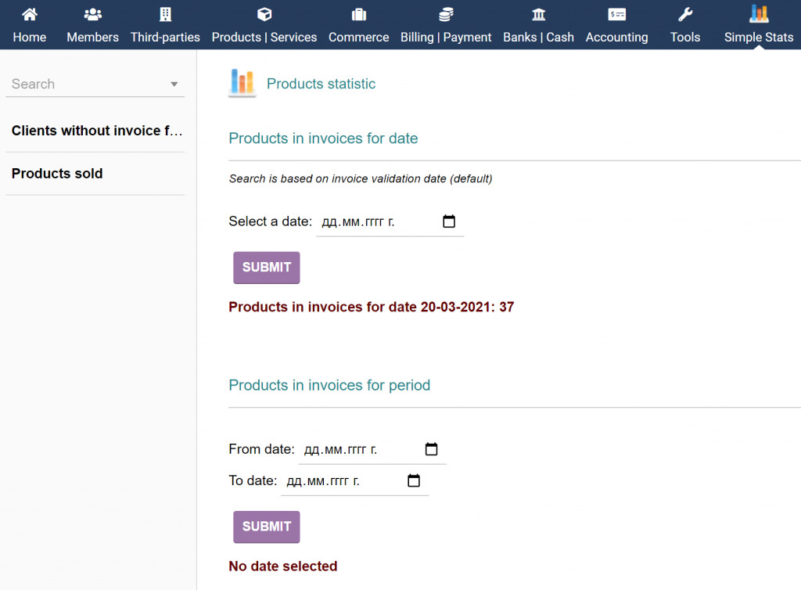Focus the To date field

[355, 481]
